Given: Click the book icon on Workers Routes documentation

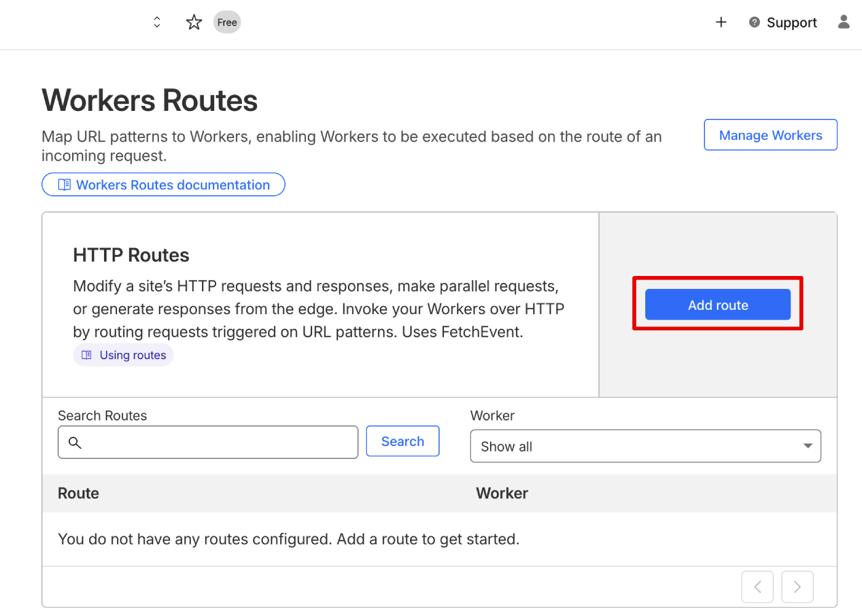Looking at the screenshot, I should click(63, 184).
